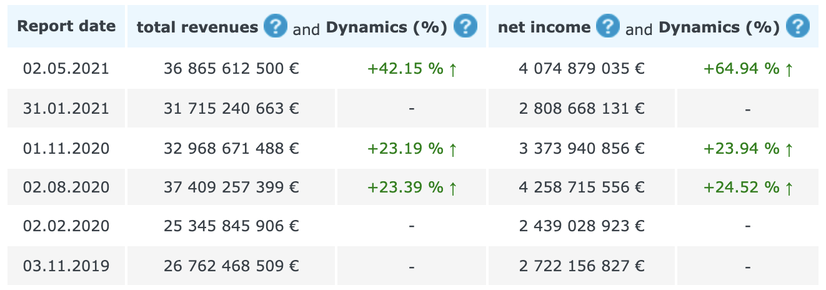
Task: Select report date 03.11.2019
Action: pos(66,266)
